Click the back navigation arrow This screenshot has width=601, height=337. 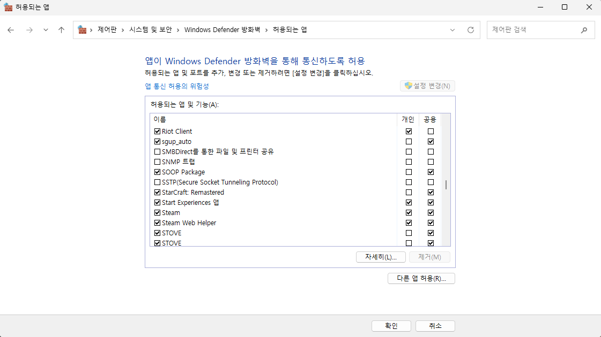[x=11, y=30]
